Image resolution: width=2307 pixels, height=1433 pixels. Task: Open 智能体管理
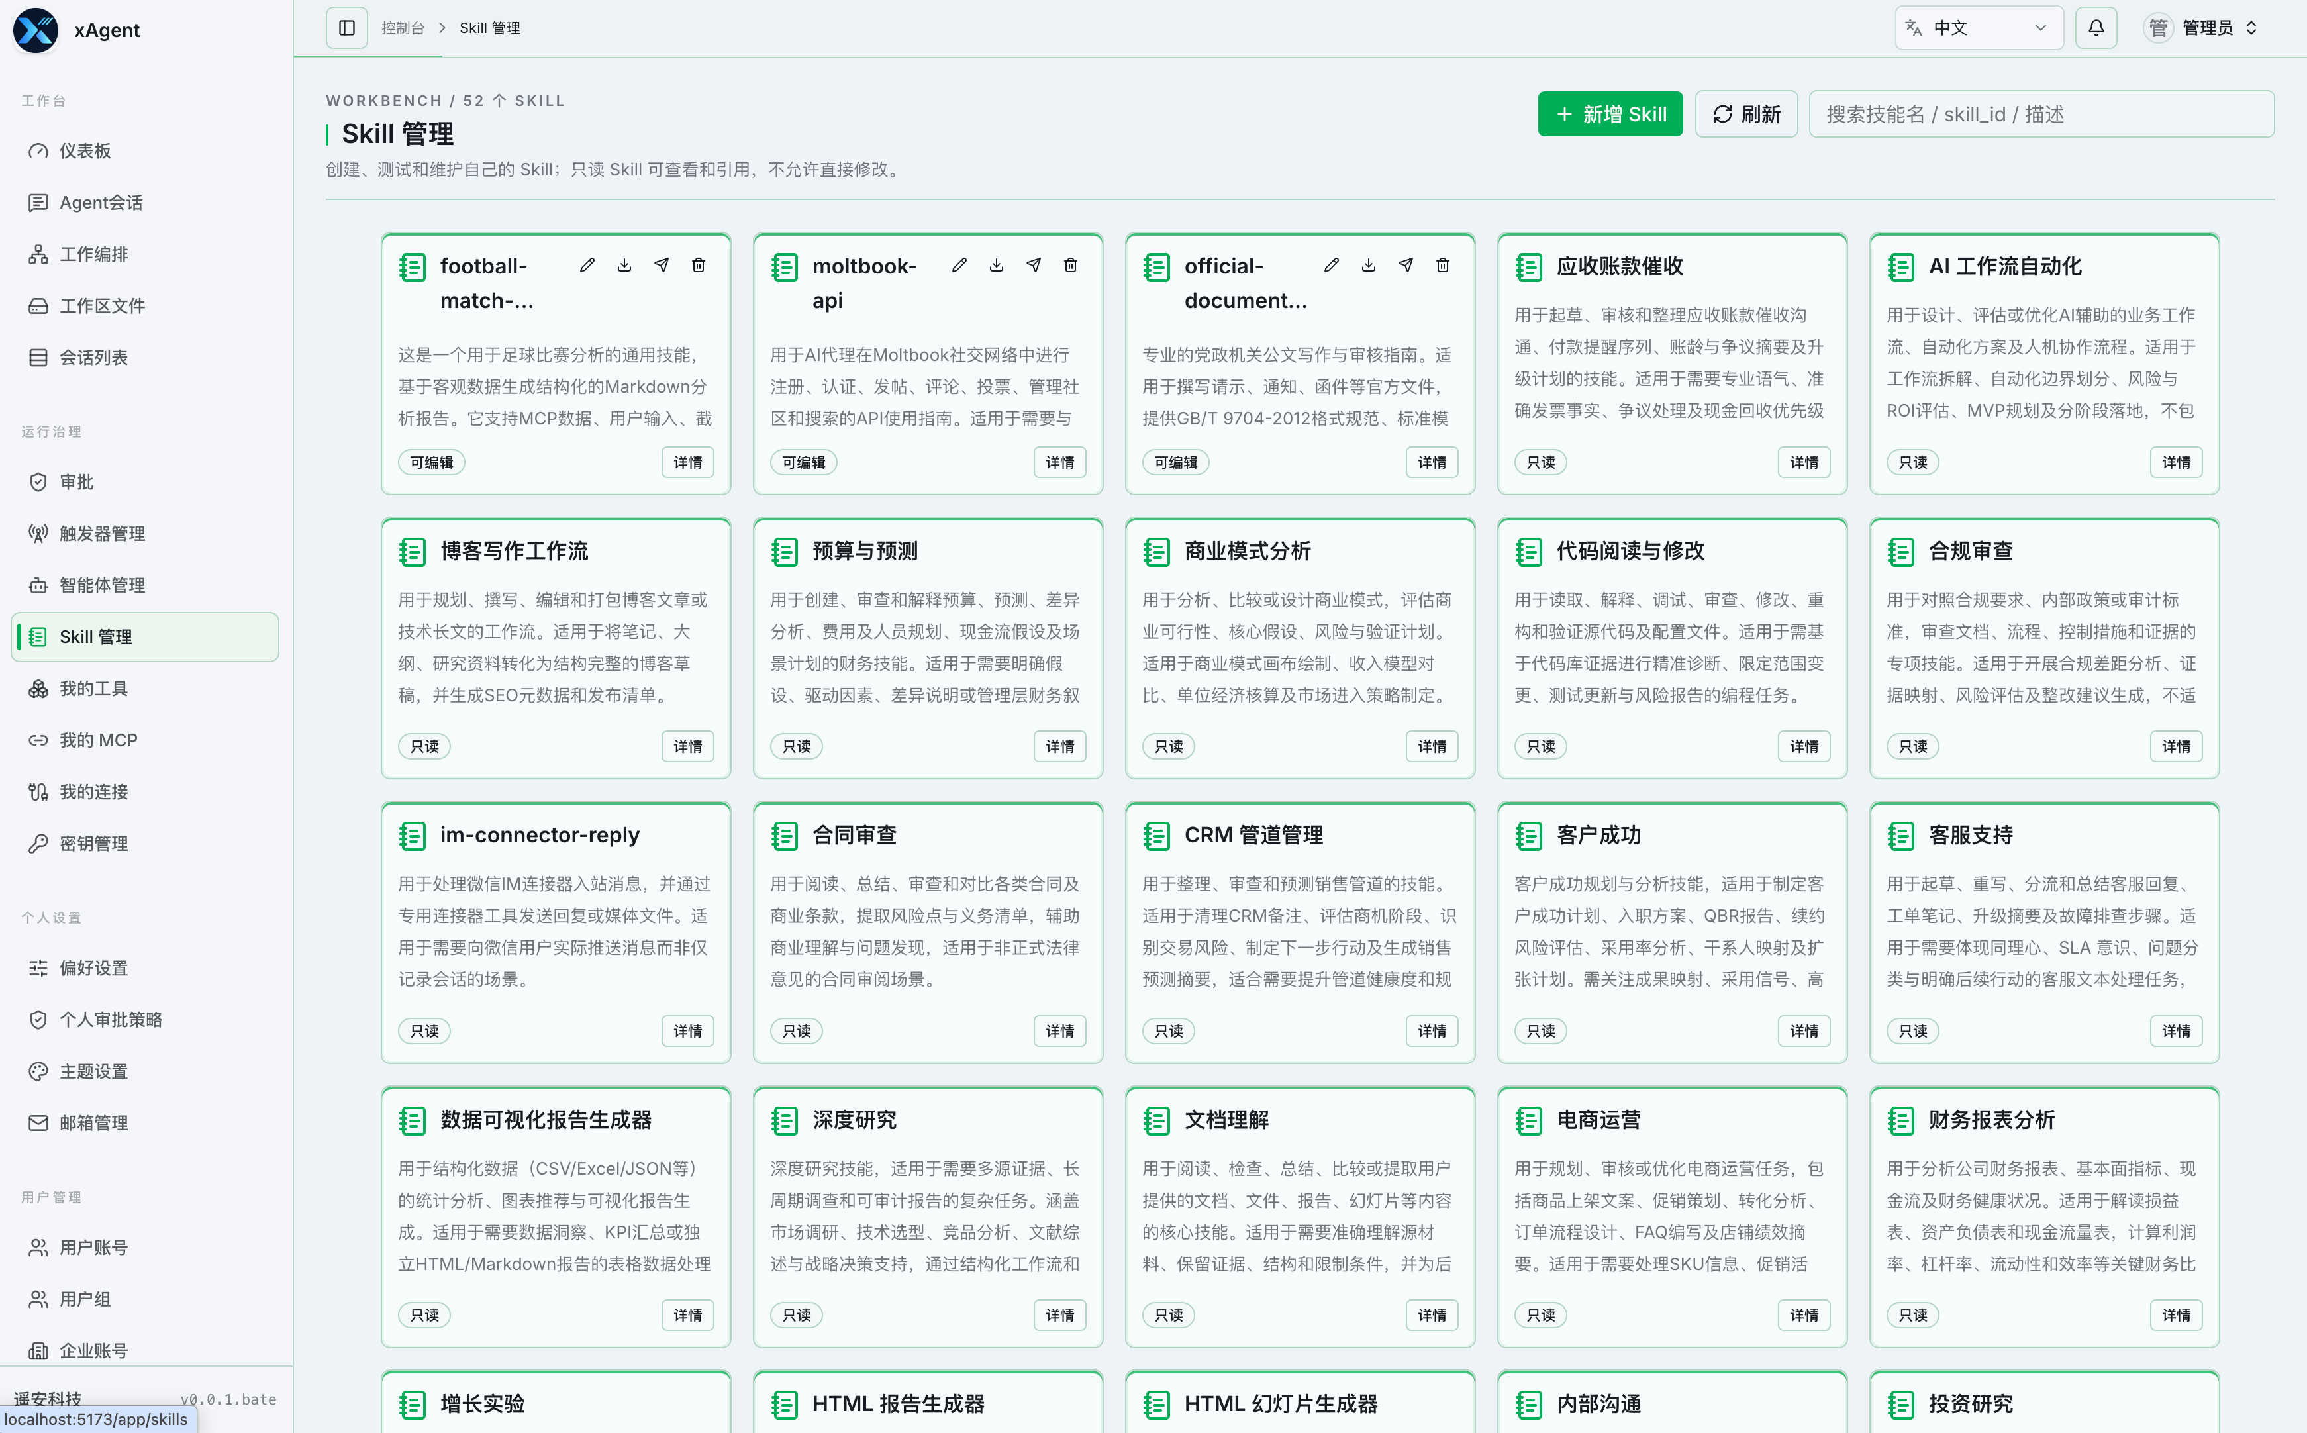(x=145, y=585)
